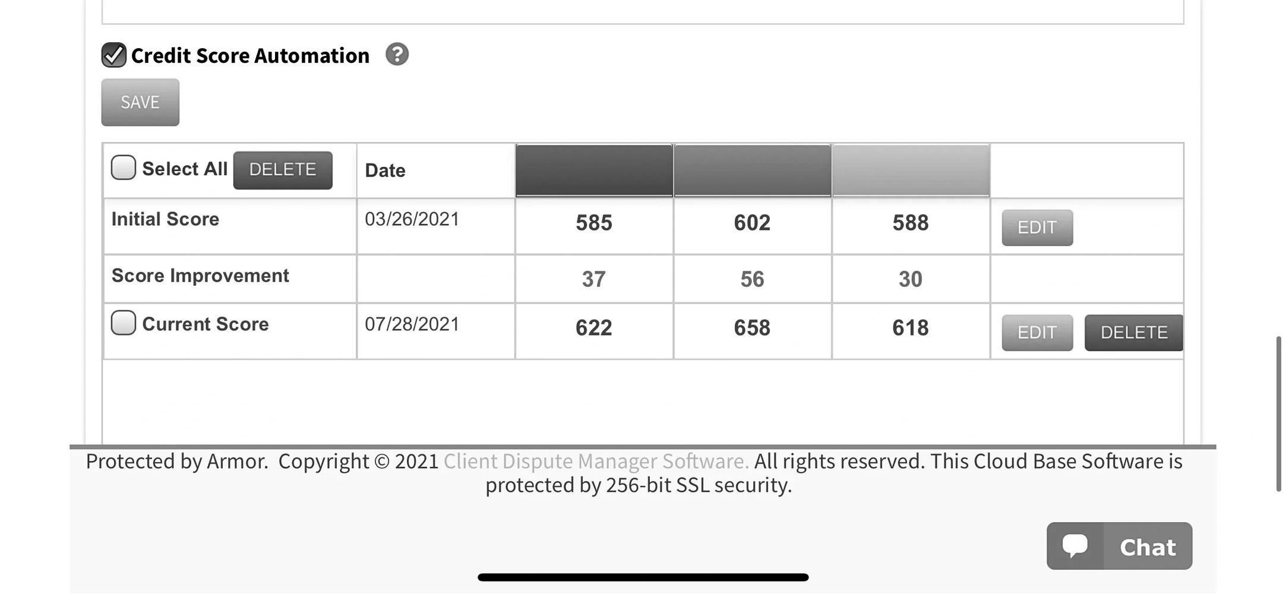Click the chat speech bubble icon
Viewport: 1286px width, 594px height.
pyautogui.click(x=1075, y=546)
